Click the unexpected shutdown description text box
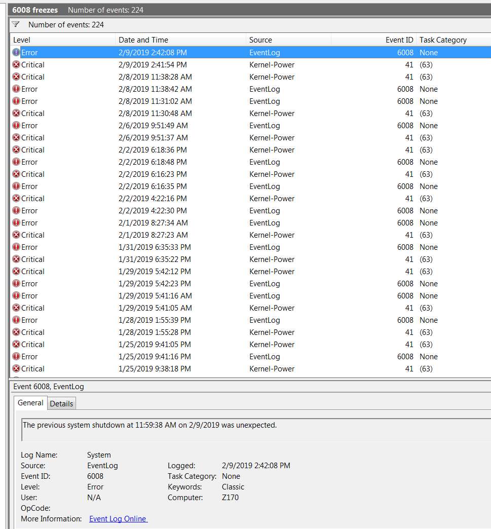 point(256,430)
